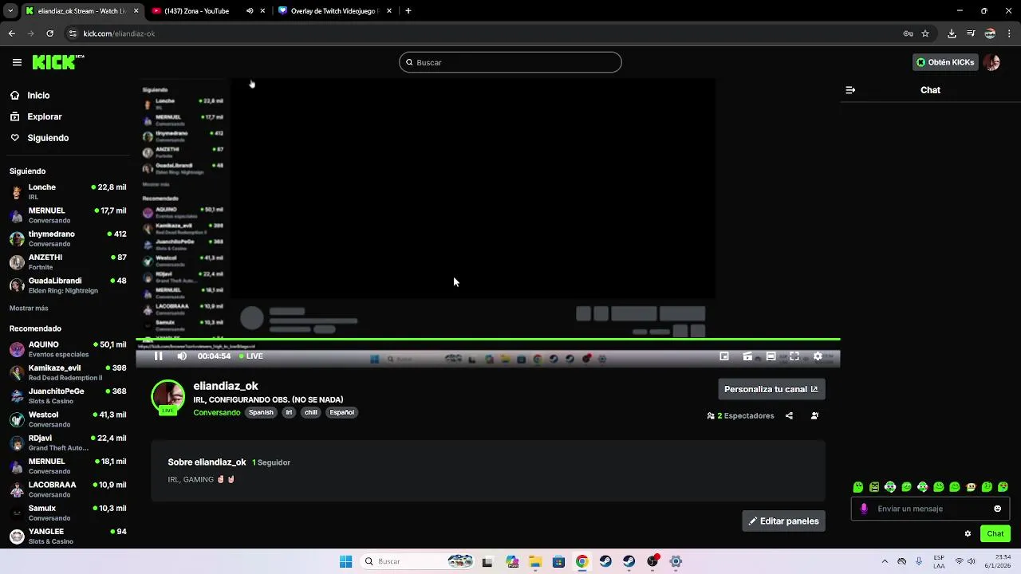Share the stream via the share icon
This screenshot has height=574, width=1021.
tap(789, 415)
